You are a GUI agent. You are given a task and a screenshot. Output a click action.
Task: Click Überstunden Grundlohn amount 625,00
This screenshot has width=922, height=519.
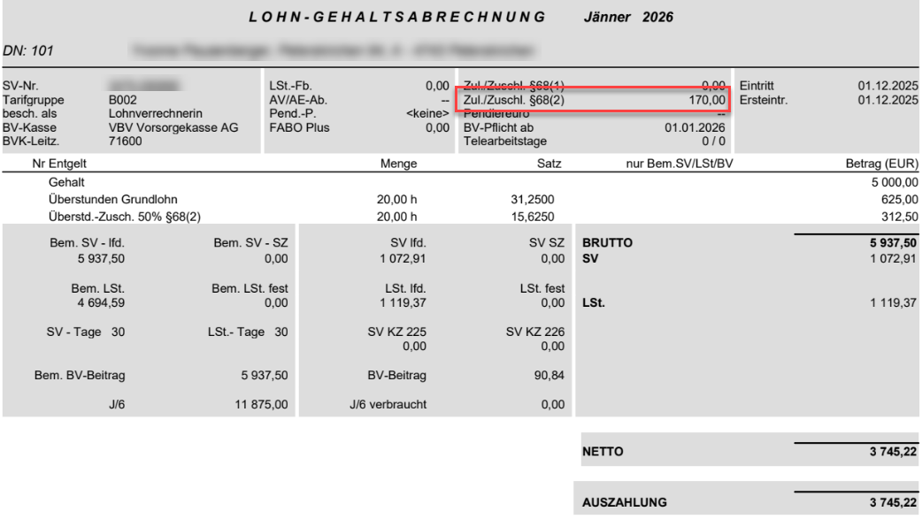point(900,199)
